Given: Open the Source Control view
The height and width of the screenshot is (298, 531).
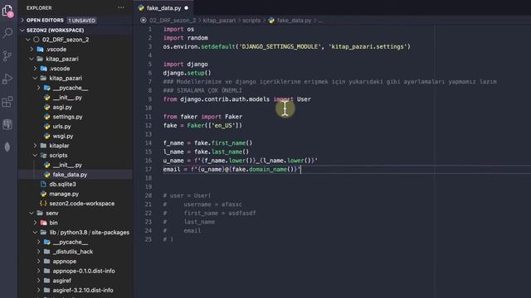Looking at the screenshot, I should (x=7, y=55).
